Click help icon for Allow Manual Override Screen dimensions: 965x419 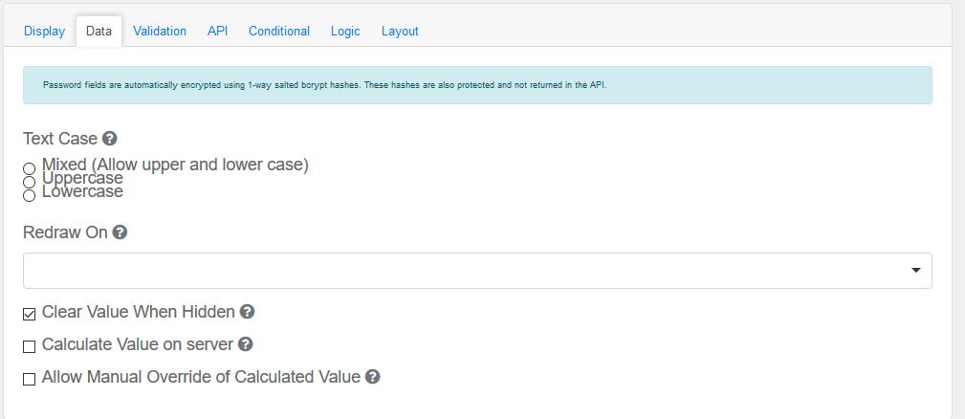tap(373, 377)
